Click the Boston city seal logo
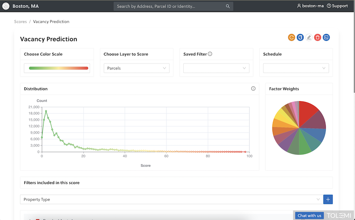Viewport: 355px width, 220px height. (x=6, y=6)
